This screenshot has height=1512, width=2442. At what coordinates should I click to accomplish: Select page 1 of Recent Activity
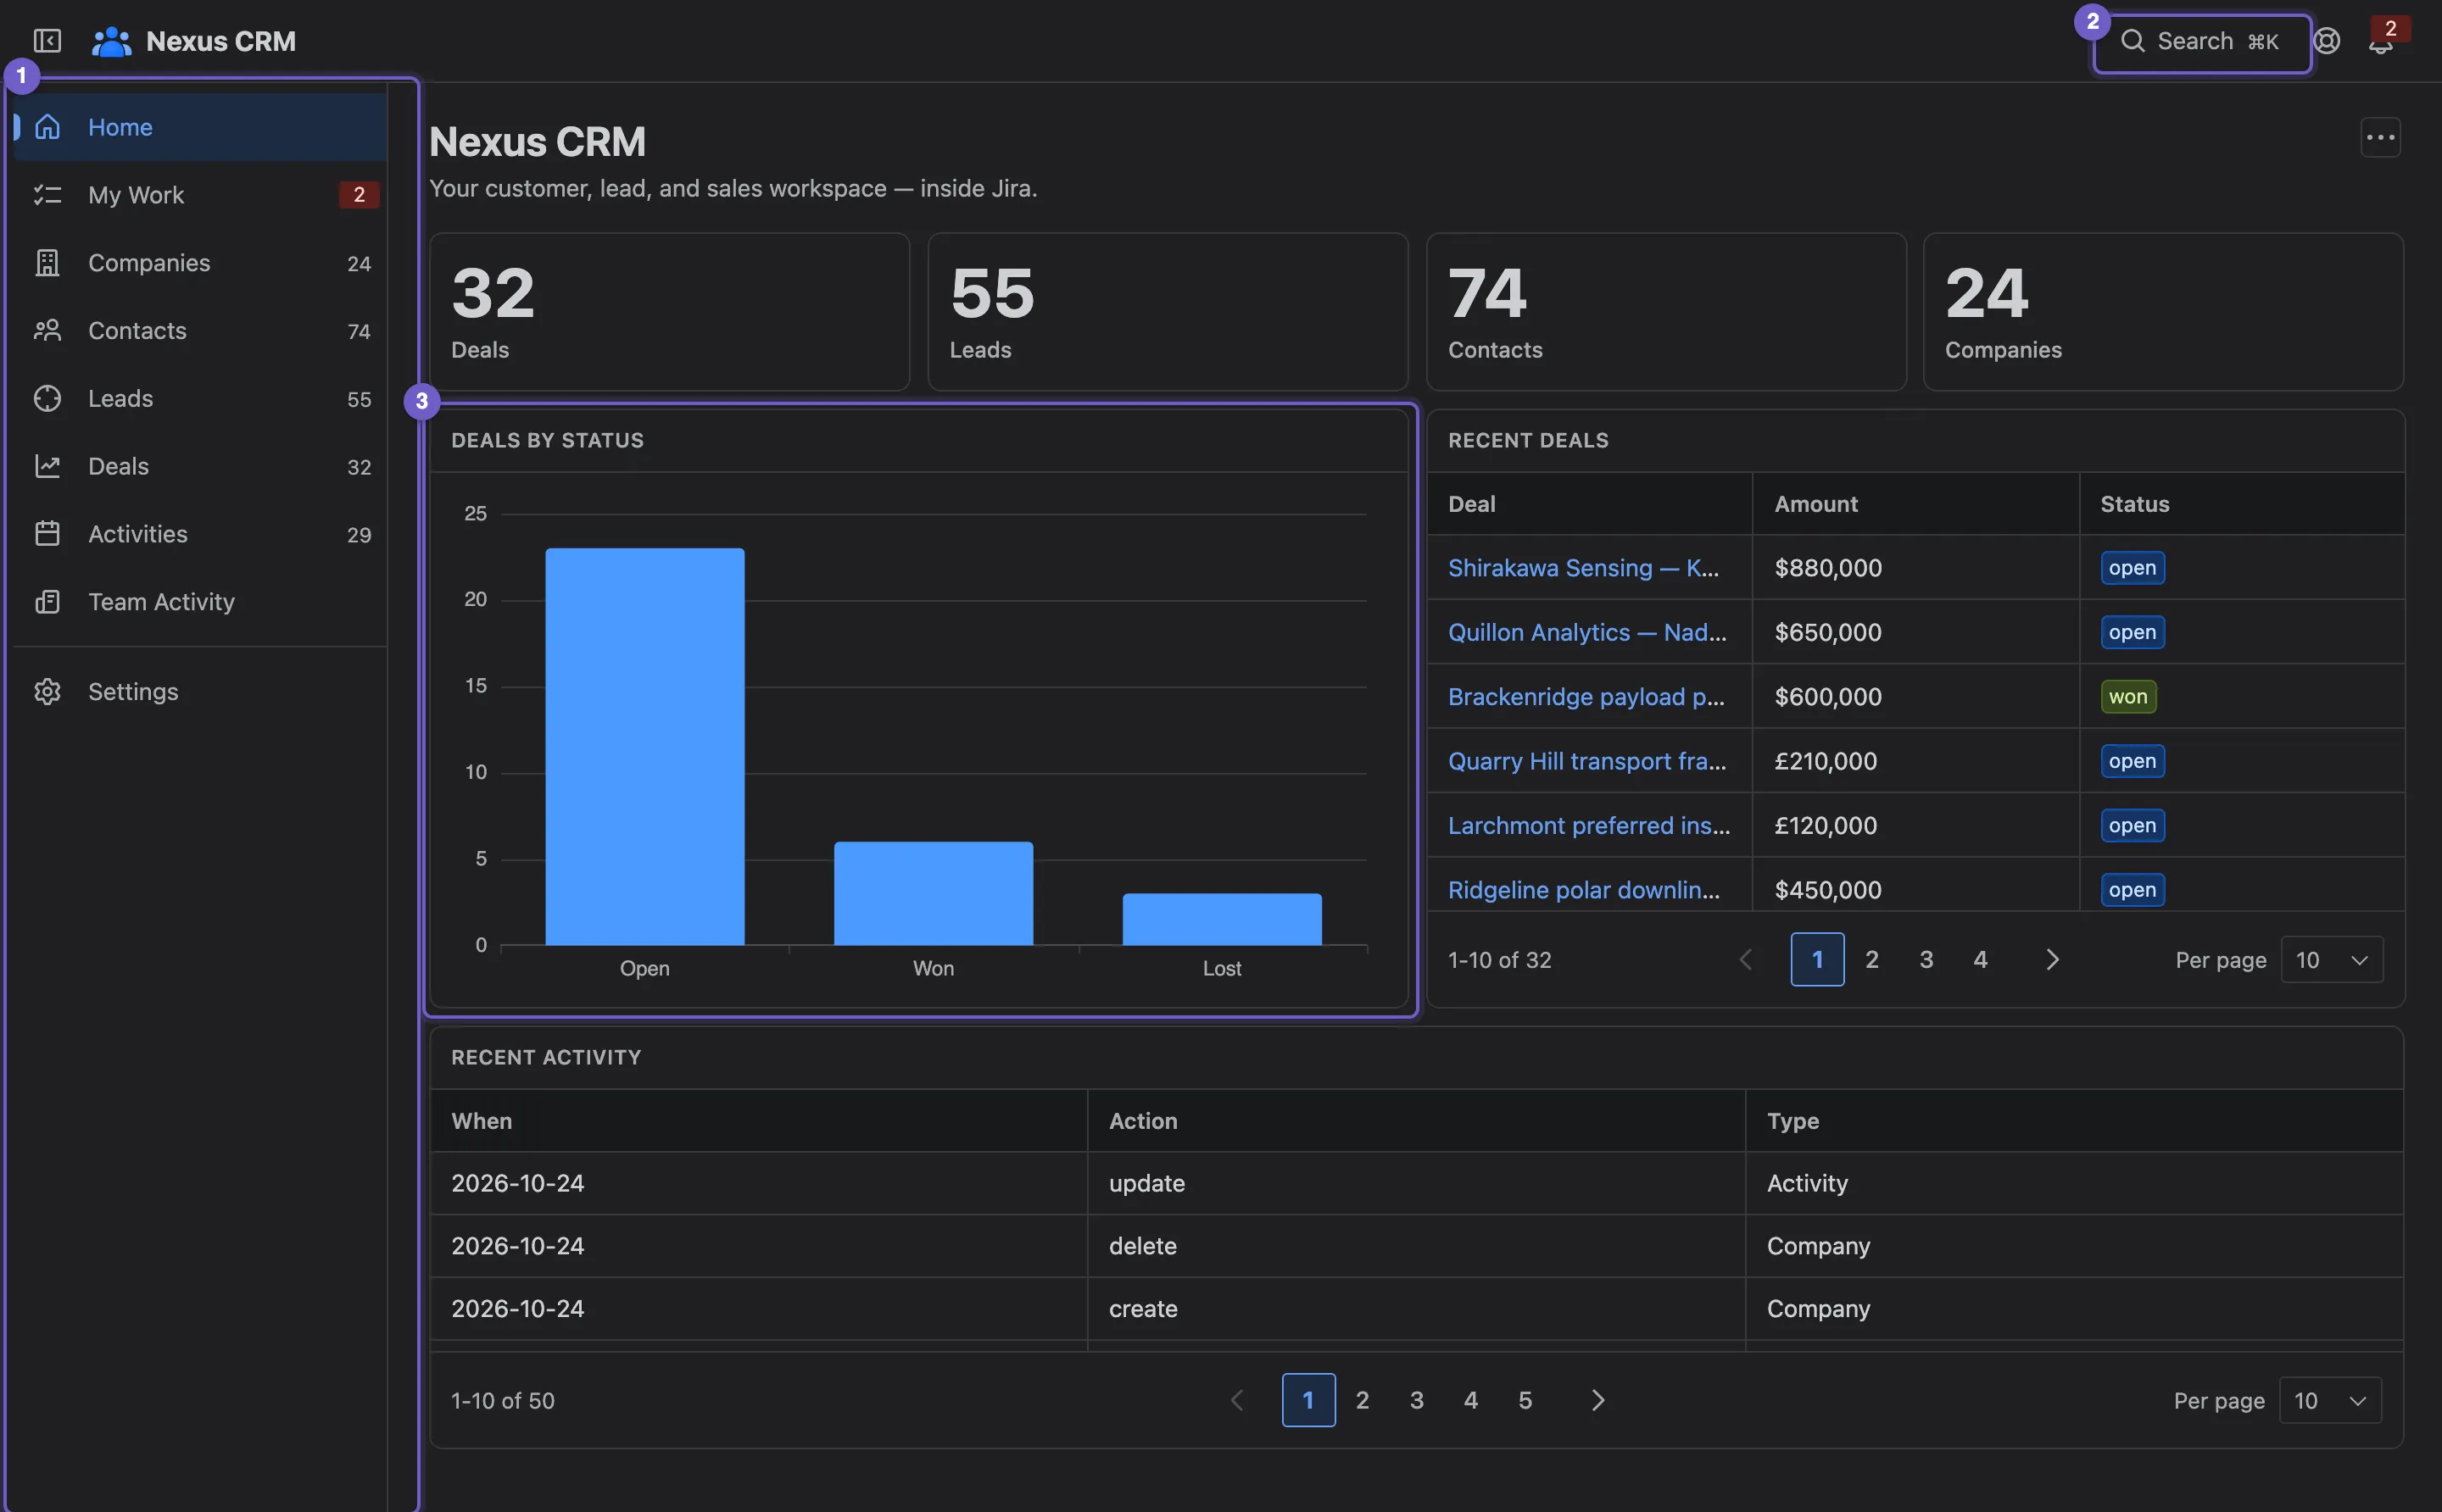1308,1401
